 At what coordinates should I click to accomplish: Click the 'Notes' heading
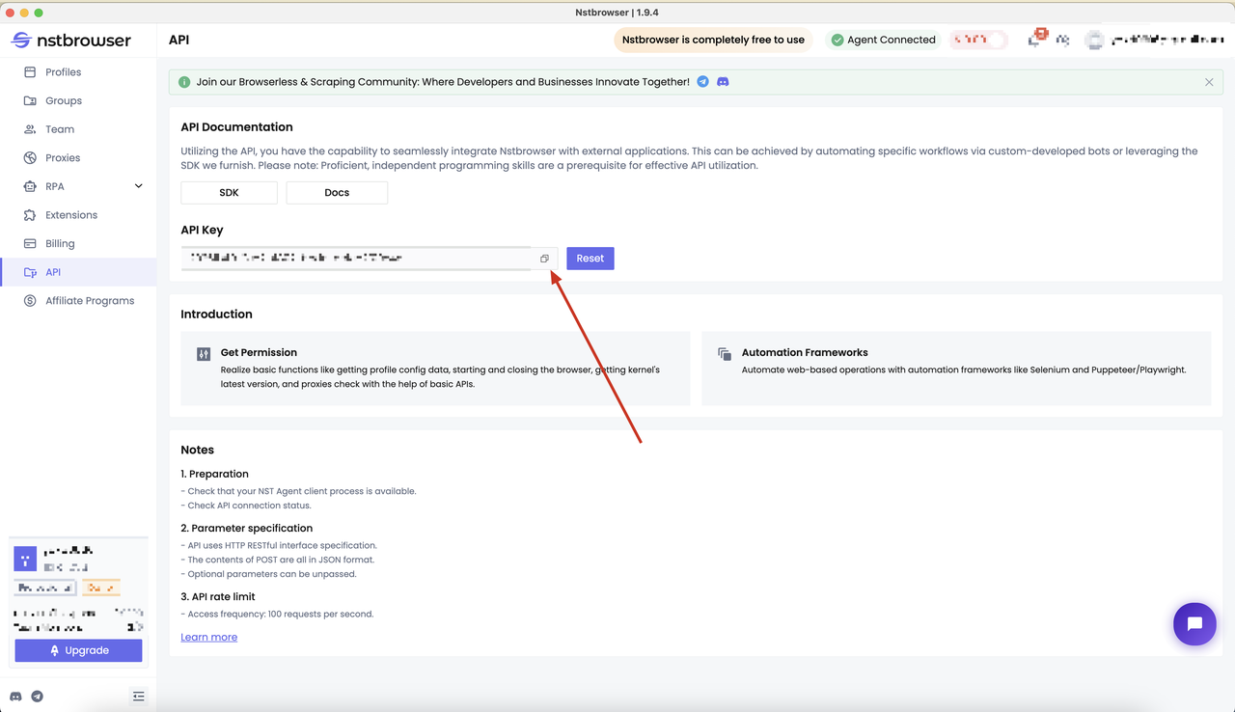197,451
